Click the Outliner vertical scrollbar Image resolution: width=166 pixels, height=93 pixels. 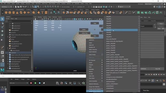click(x=32, y=59)
